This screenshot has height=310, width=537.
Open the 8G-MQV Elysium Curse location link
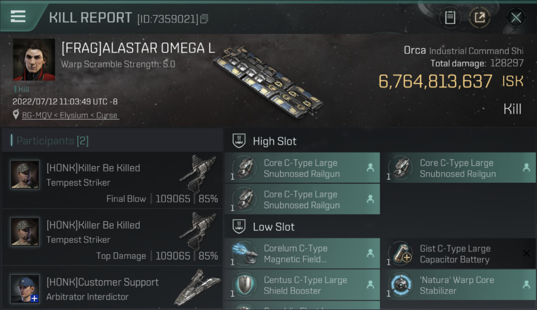click(70, 115)
